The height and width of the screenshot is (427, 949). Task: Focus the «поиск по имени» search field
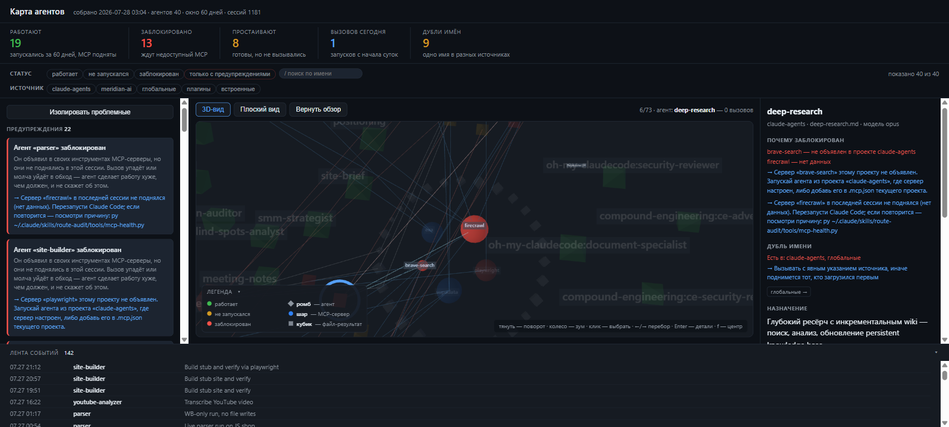(x=321, y=74)
